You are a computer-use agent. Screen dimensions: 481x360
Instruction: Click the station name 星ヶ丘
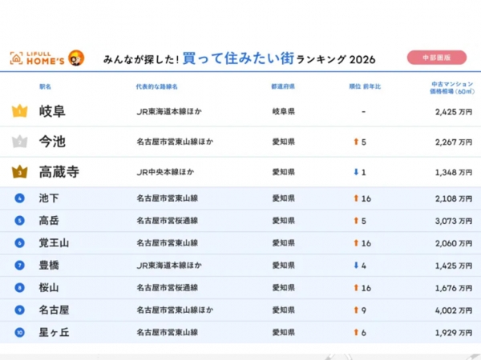[54, 333]
